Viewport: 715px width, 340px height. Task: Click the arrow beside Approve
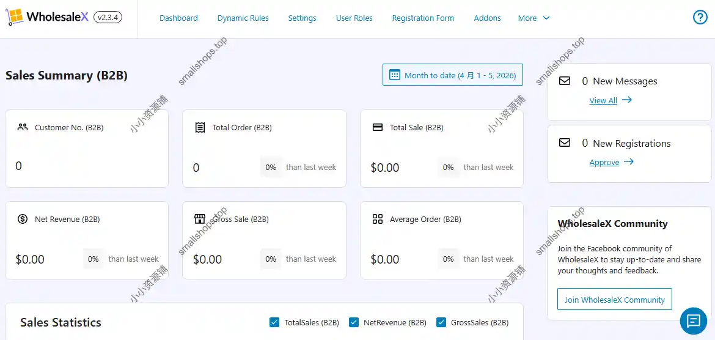pos(629,161)
